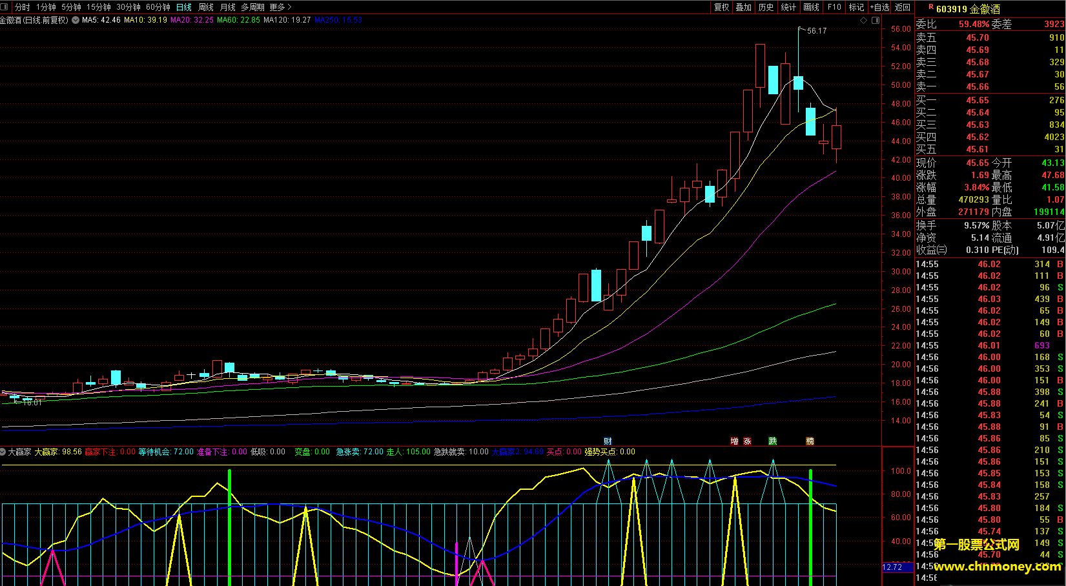Add stock via +自选 button

tap(879, 7)
